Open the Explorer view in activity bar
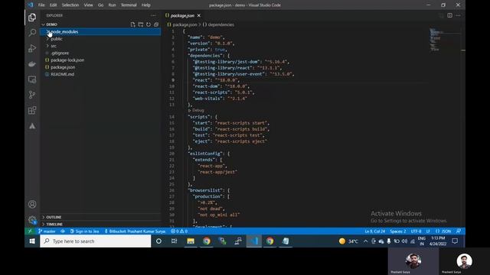Screen dimensions: 490x275 click(32, 18)
